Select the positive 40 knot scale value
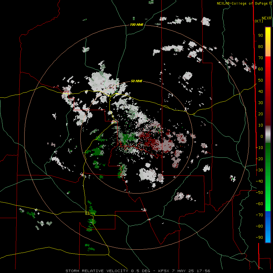The height and width of the screenshot is (273, 273). click(x=261, y=92)
